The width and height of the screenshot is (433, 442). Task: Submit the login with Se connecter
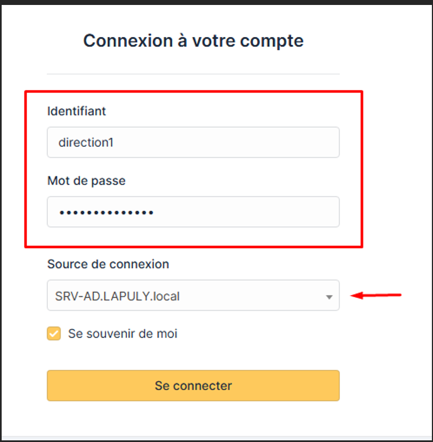[x=193, y=386]
